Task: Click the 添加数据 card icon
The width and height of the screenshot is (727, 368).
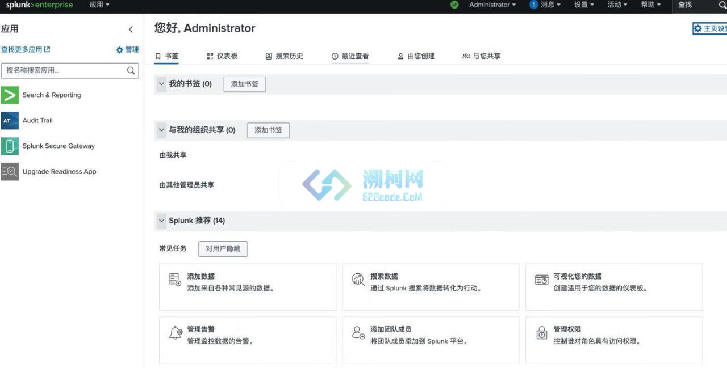Action: (175, 280)
